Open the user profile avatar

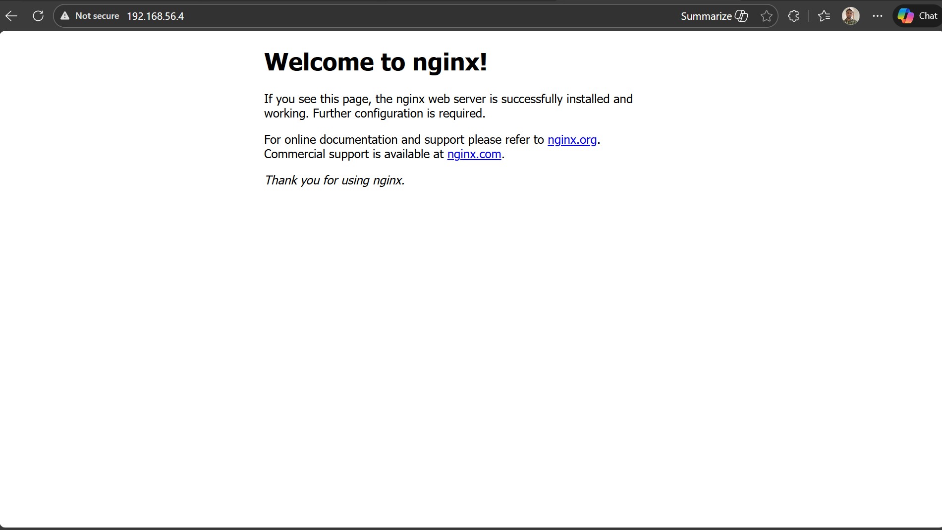click(851, 16)
